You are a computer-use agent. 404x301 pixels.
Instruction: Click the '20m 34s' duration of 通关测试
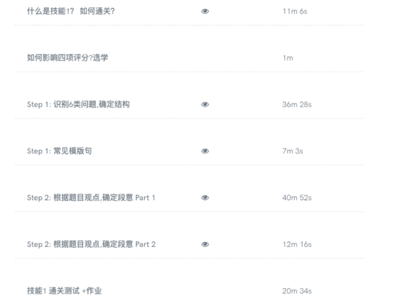coord(297,291)
